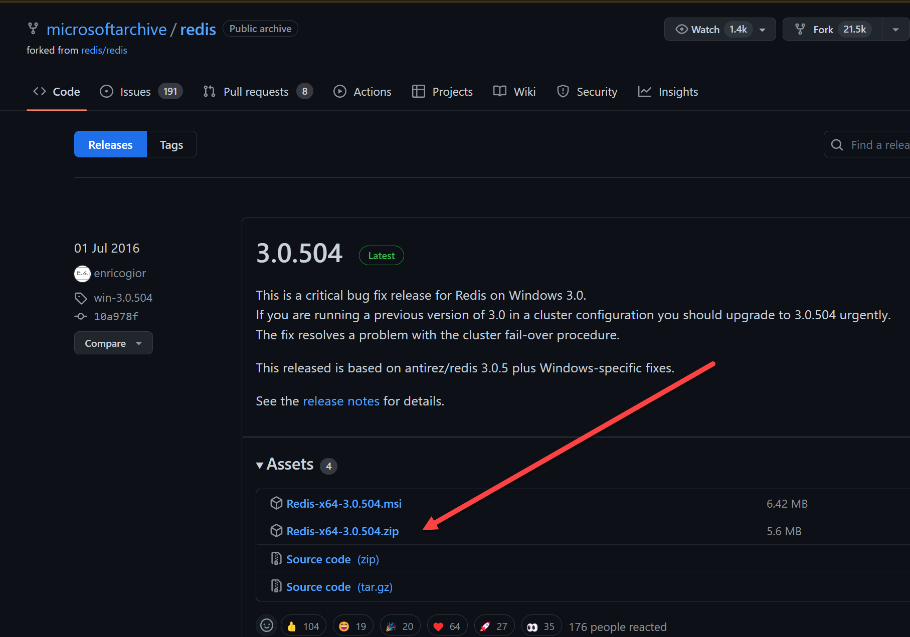Open the 3.0.504 release title
Viewport: 910px width, 637px height.
[x=299, y=253]
